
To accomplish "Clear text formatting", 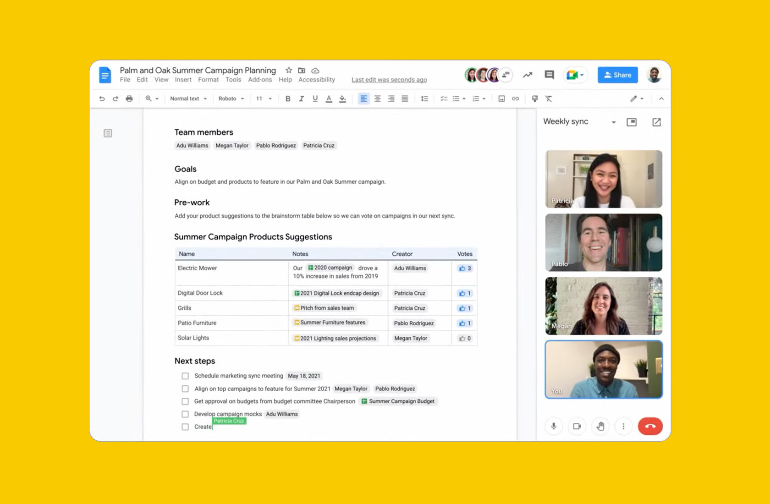I will [549, 99].
